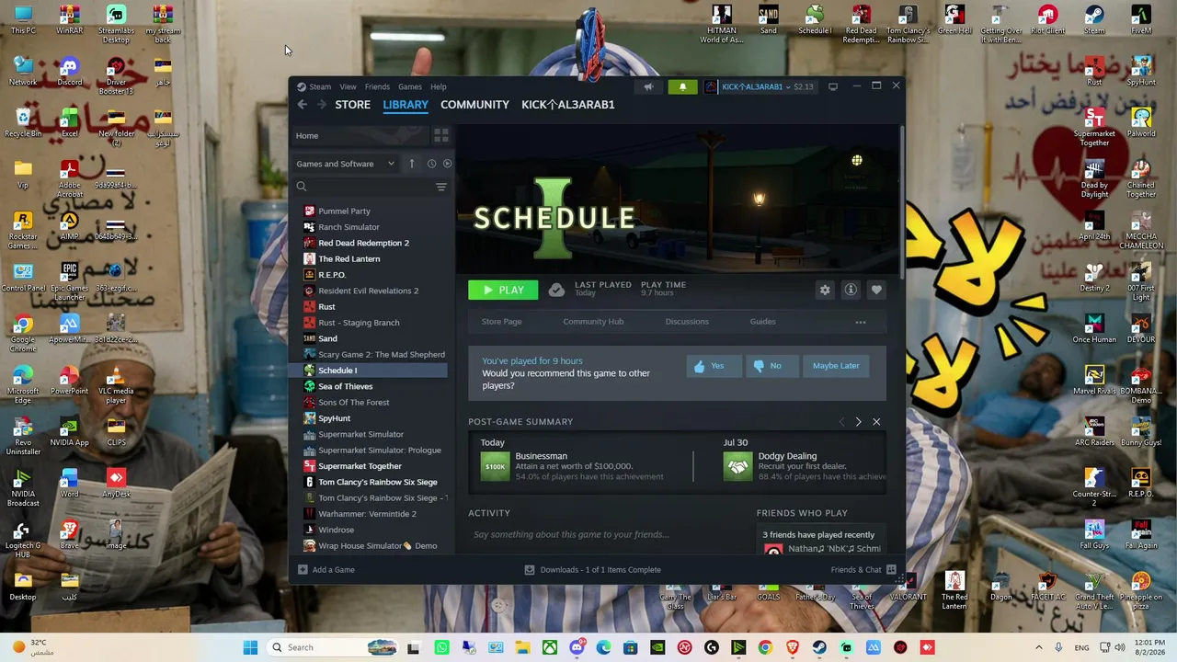Switch Steam to Big Picture mode icon
Viewport: 1177px width, 662px height.
point(833,87)
